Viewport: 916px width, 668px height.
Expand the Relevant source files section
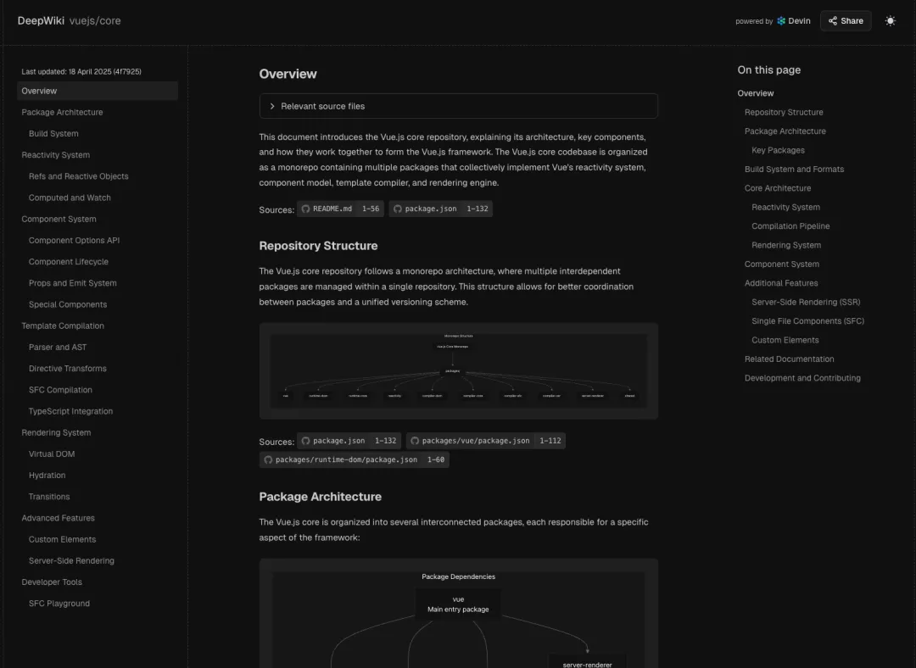pos(458,106)
